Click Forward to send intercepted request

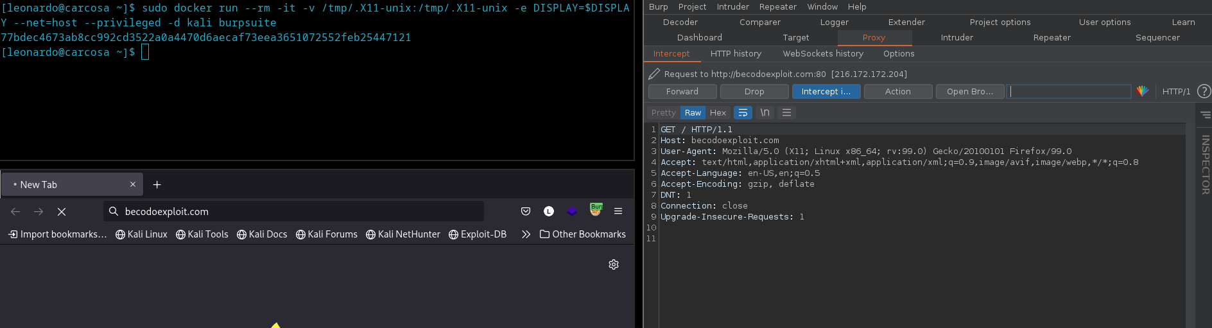tap(682, 91)
